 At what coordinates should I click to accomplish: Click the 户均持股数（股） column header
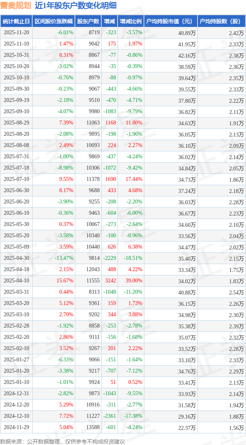coord(221,21)
